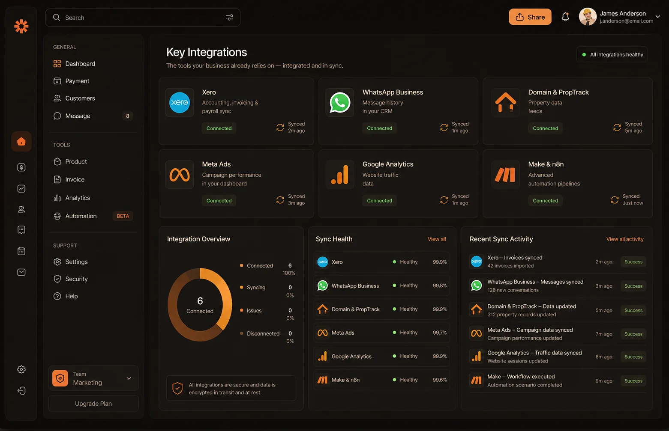The height and width of the screenshot is (431, 669).
Task: Select the home icon in the icon rail
Action: click(21, 142)
